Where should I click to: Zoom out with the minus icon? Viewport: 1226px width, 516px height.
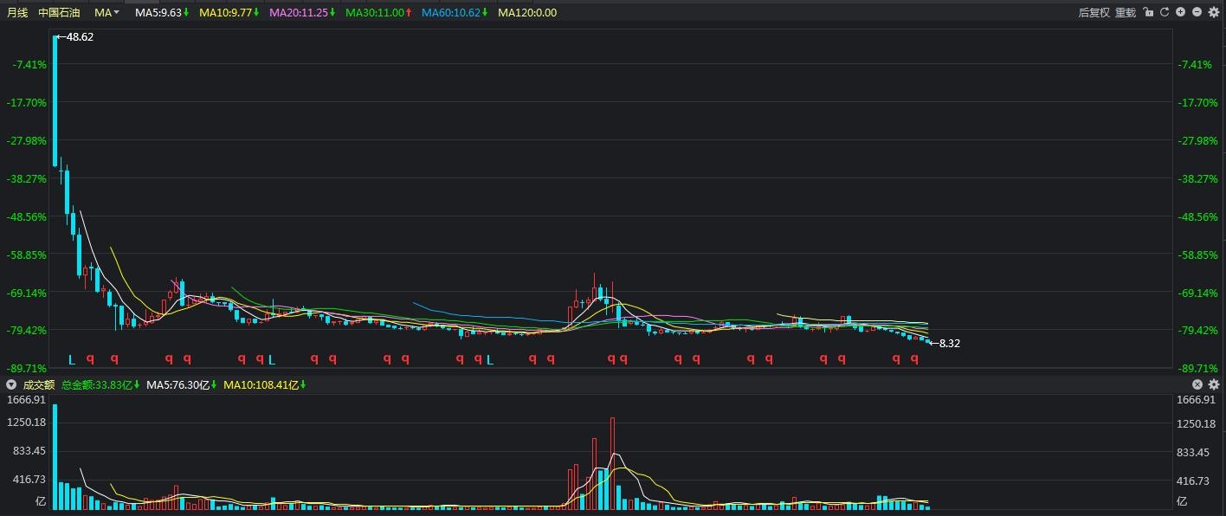1197,12
